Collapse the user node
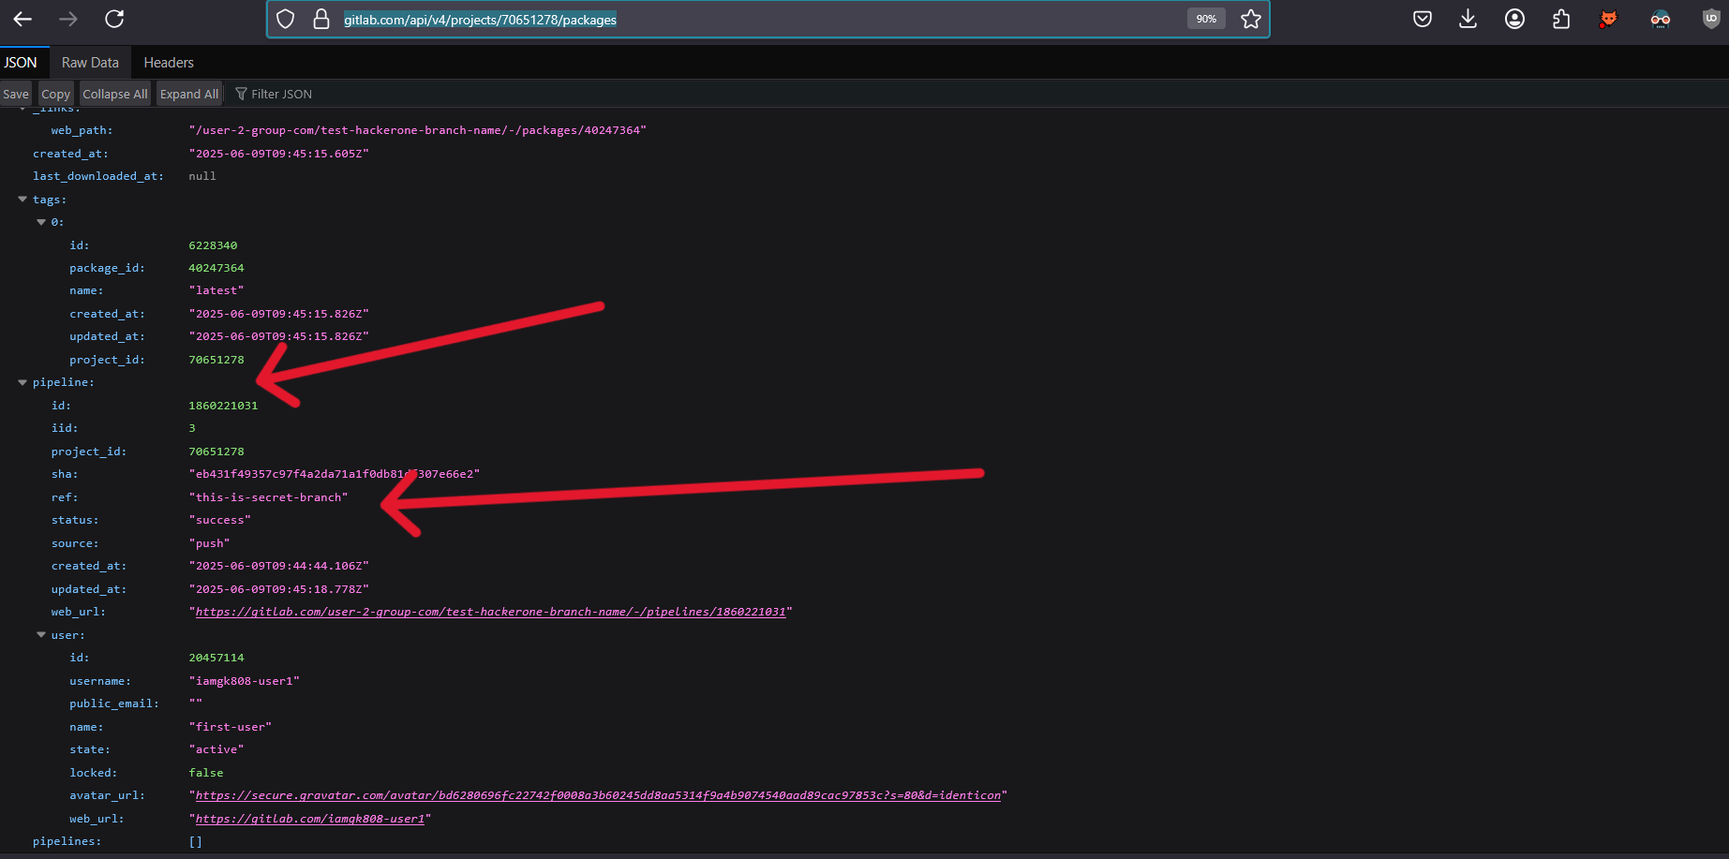 click(41, 635)
